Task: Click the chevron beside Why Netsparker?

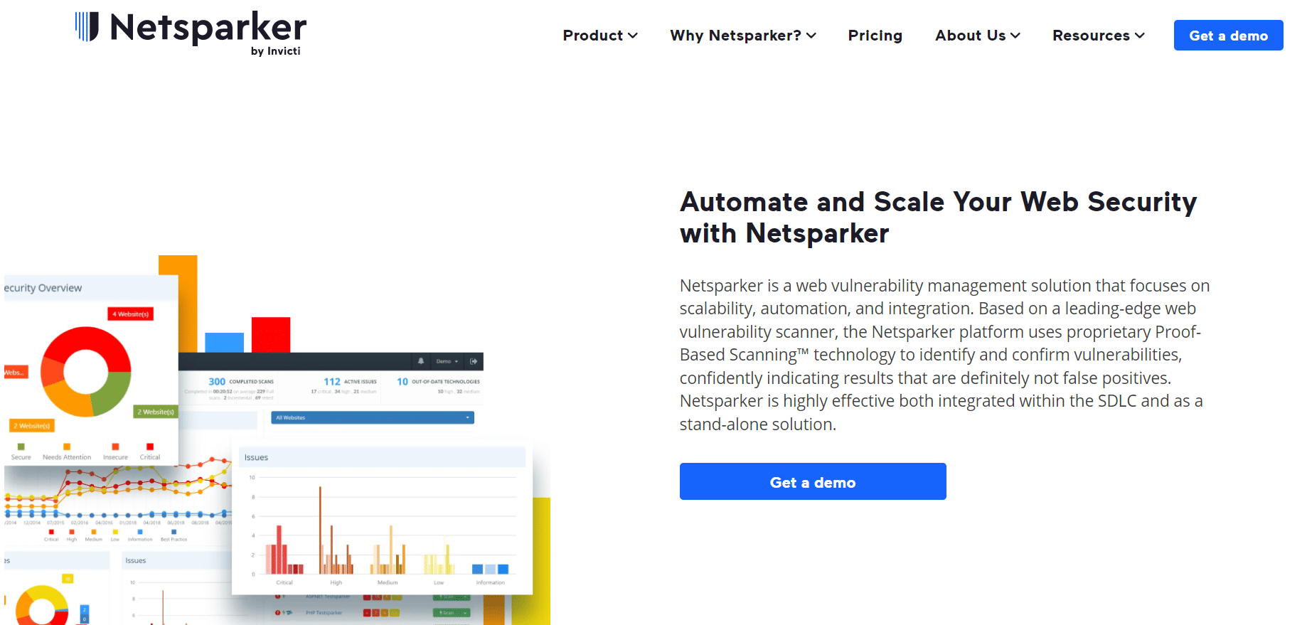Action: click(x=811, y=36)
